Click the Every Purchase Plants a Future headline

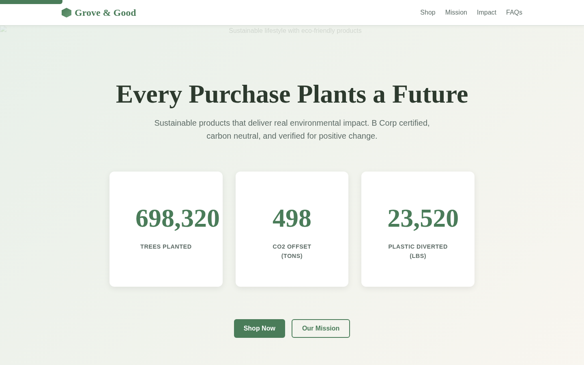pyautogui.click(x=292, y=94)
